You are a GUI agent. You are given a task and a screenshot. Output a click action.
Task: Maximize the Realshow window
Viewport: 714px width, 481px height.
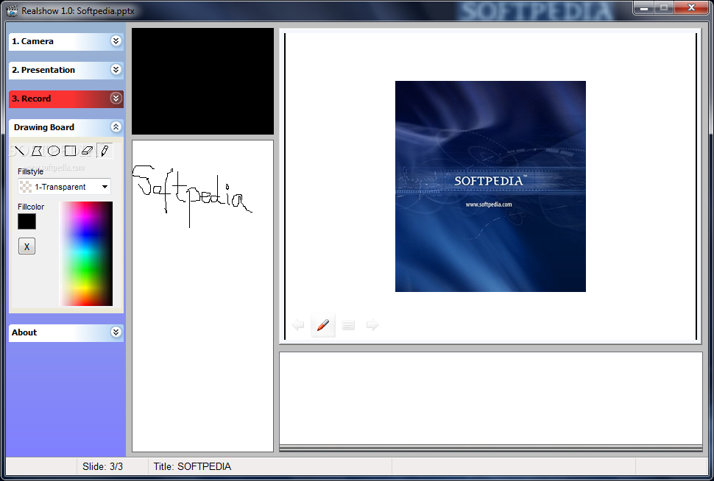tap(664, 7)
